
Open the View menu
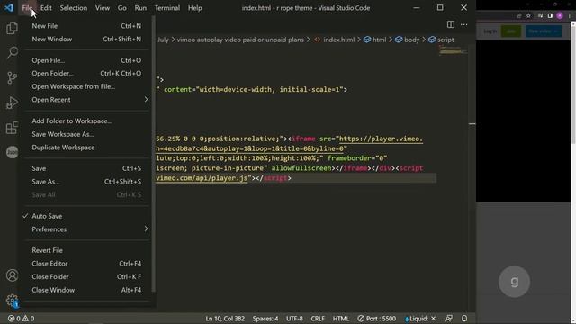(x=102, y=8)
